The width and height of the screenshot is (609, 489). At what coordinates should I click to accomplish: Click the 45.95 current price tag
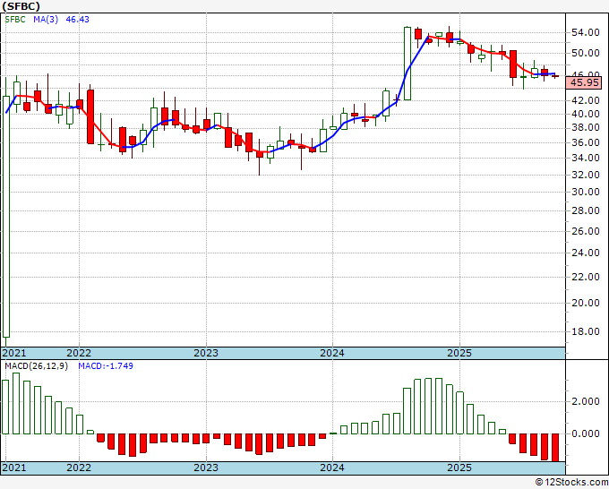[585, 82]
